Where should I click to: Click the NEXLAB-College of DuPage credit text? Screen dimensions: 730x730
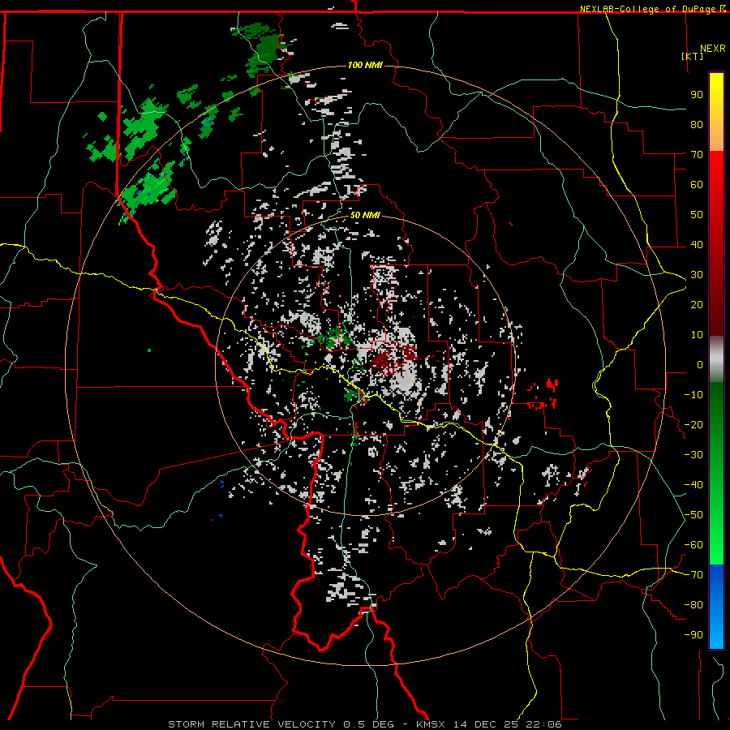click(652, 9)
